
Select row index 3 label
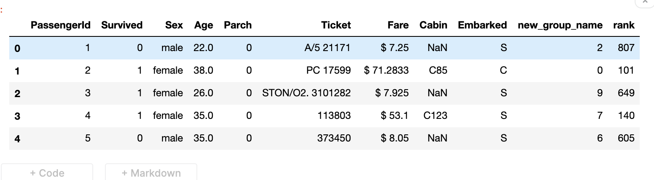click(17, 116)
